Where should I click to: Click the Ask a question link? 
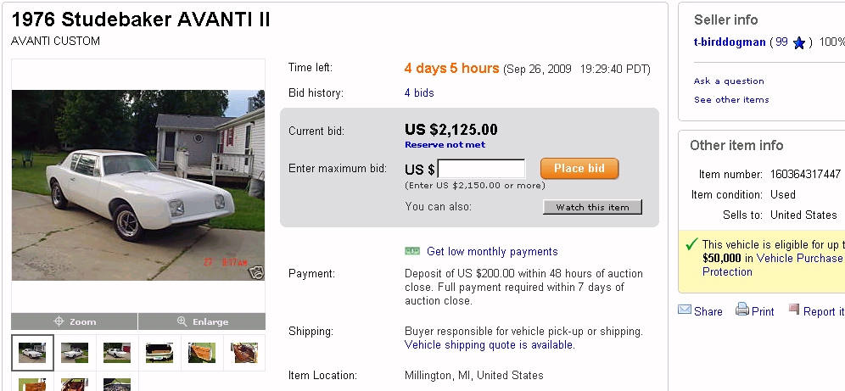[x=729, y=81]
